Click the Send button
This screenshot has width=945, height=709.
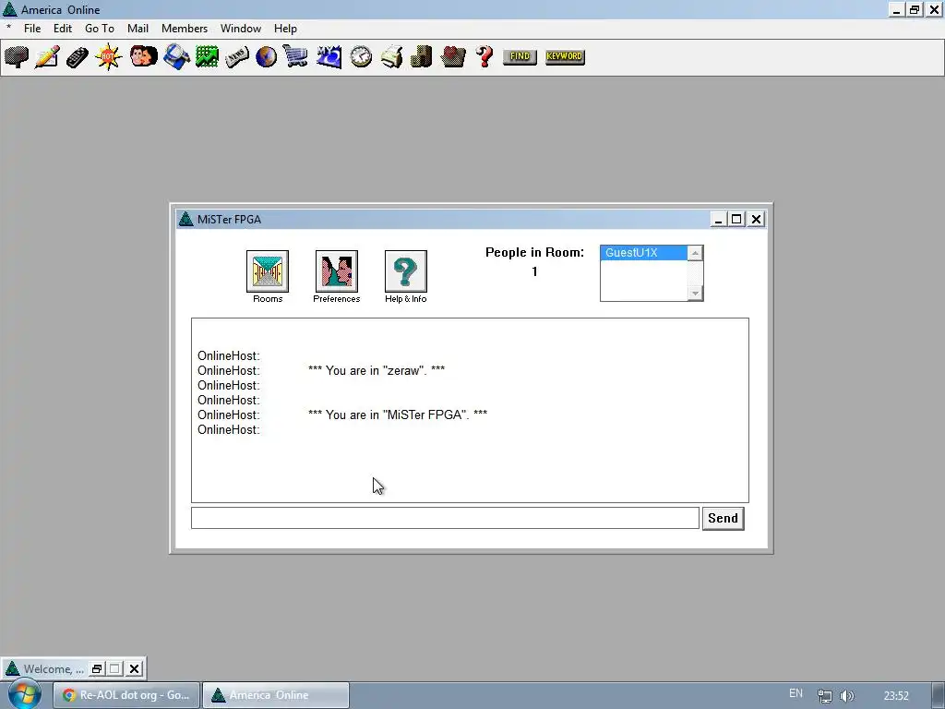pos(723,519)
